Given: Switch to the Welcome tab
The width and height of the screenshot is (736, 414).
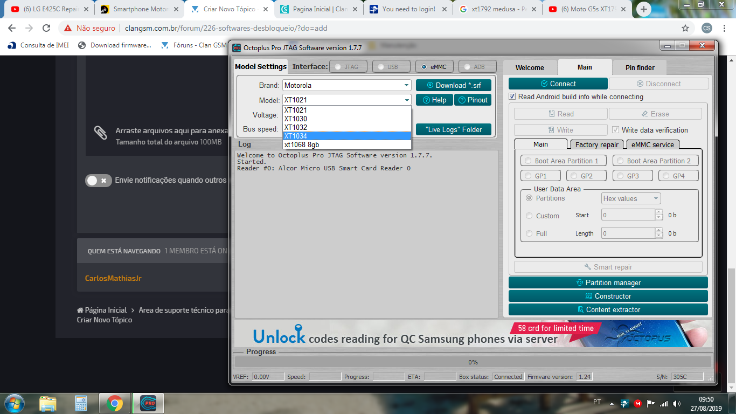Looking at the screenshot, I should click(530, 67).
